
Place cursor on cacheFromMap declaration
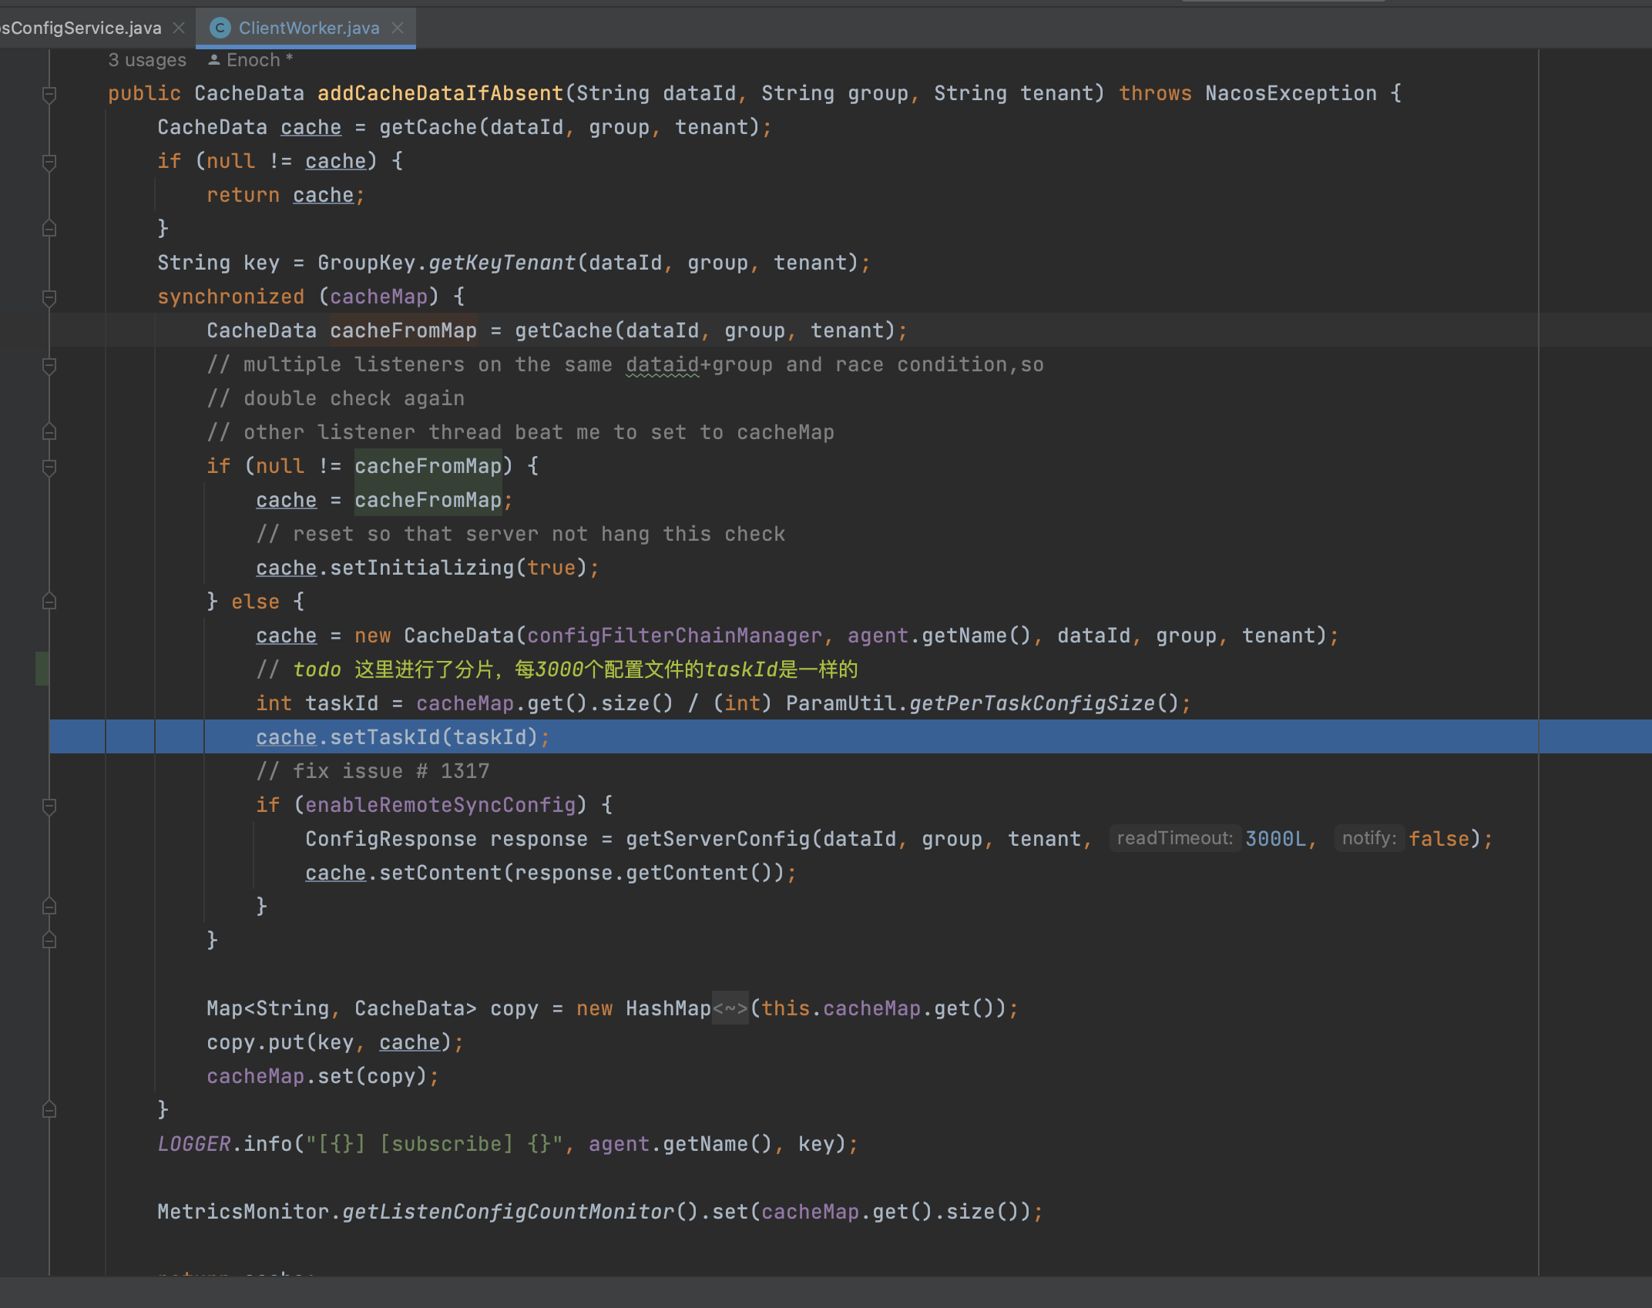pyautogui.click(x=404, y=330)
